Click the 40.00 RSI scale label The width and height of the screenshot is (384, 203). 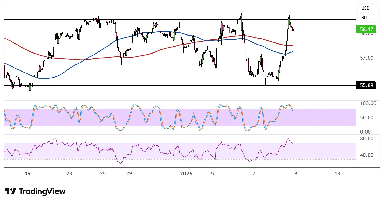click(x=366, y=155)
